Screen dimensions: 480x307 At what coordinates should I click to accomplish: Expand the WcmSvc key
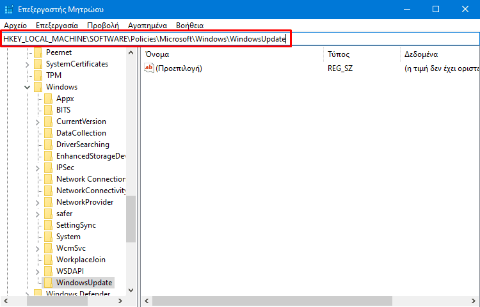[x=37, y=249]
